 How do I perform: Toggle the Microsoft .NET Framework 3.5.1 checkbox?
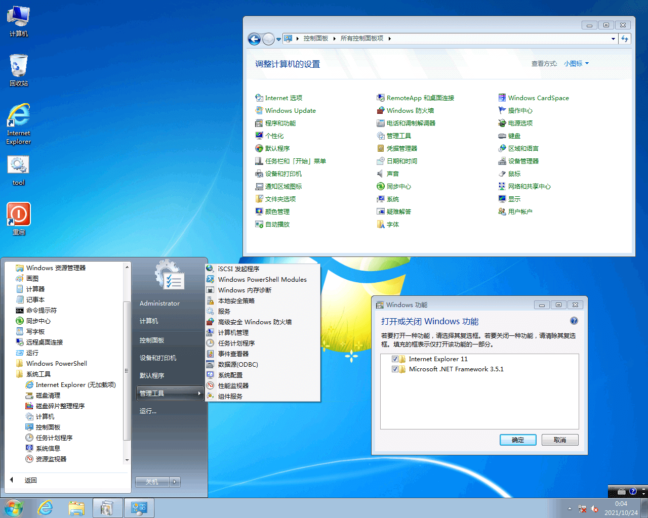(x=395, y=369)
